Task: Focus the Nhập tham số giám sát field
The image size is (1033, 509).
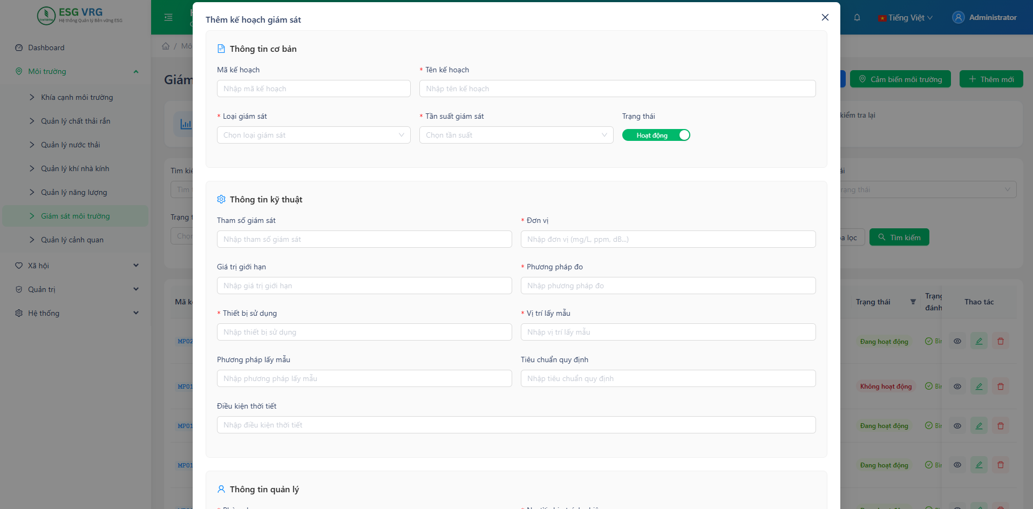Action: pos(364,239)
